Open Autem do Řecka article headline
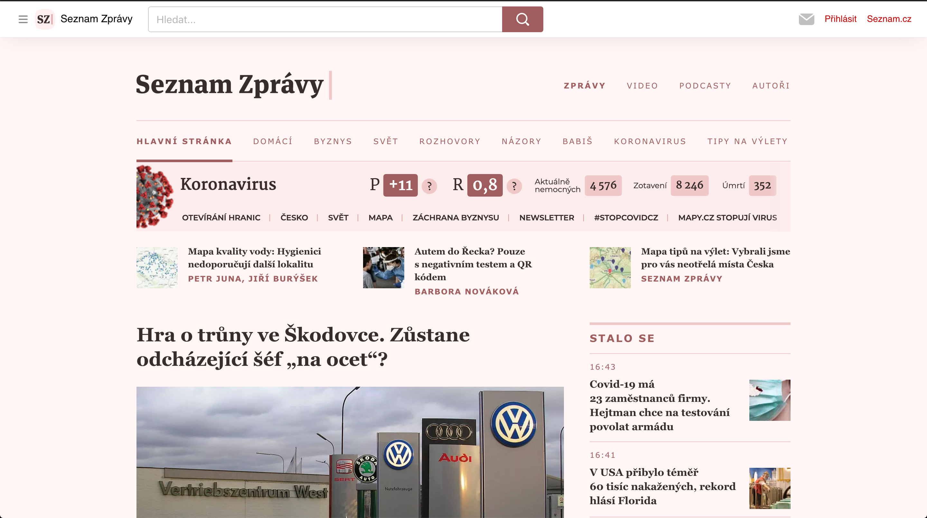The image size is (927, 518). (473, 264)
